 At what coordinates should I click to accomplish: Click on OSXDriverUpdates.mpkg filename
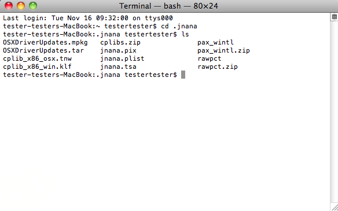(x=45, y=43)
